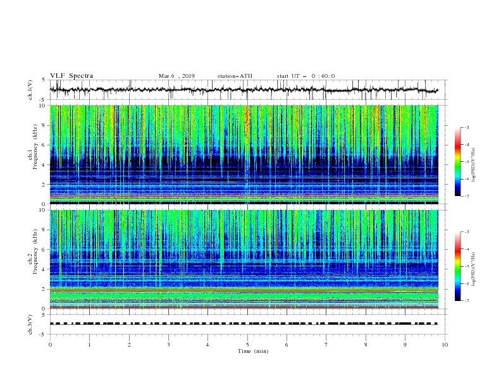Click the time axis tick label "2"
The width and height of the screenshot is (501, 387).
pyautogui.click(x=129, y=345)
